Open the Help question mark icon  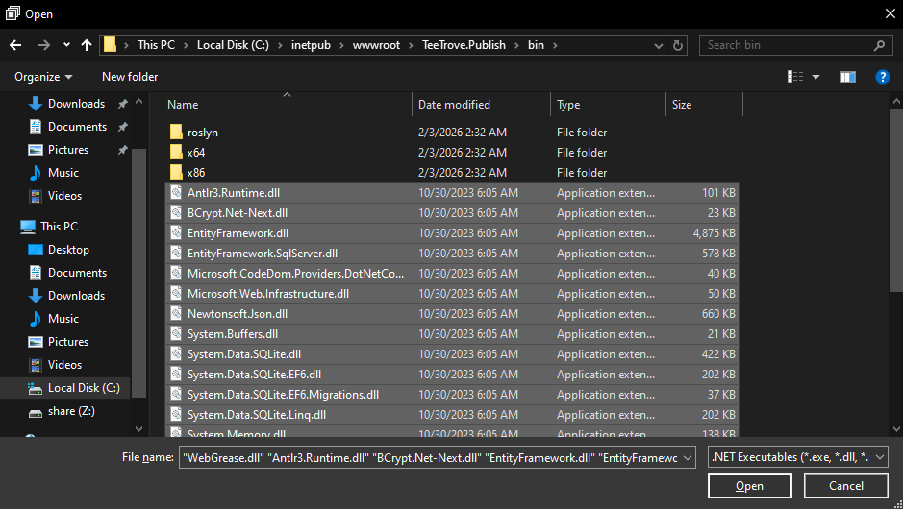point(881,77)
